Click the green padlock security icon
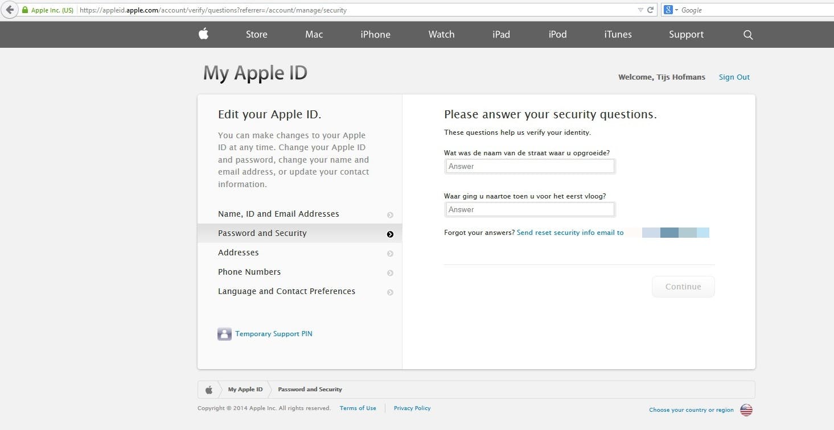The height and width of the screenshot is (430, 834). coord(25,10)
